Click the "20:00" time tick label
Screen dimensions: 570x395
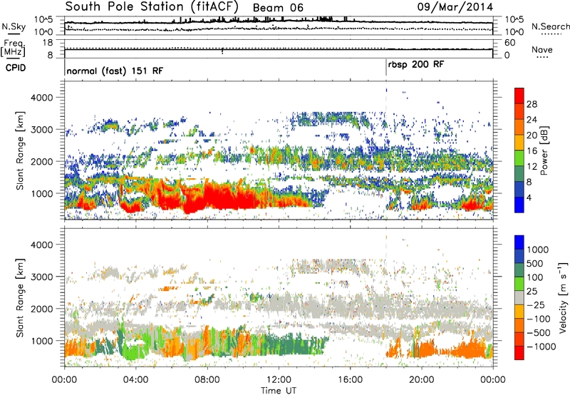click(422, 380)
